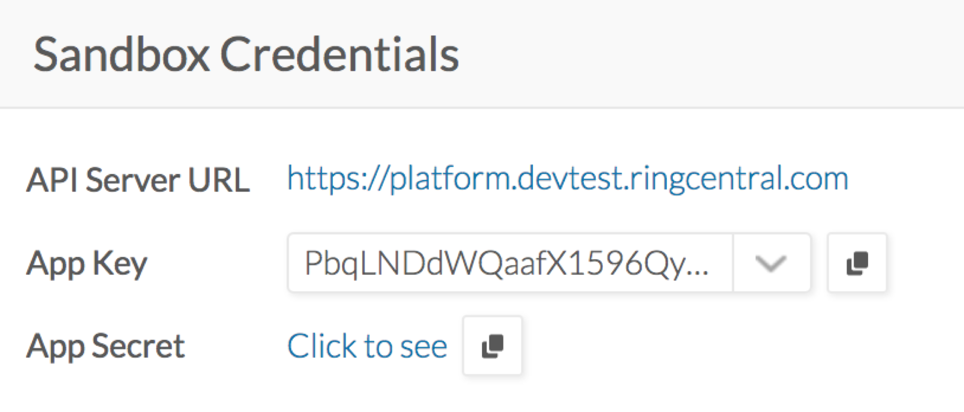964x412 pixels.
Task: Follow the sandbox API server URL
Action: coord(568,179)
